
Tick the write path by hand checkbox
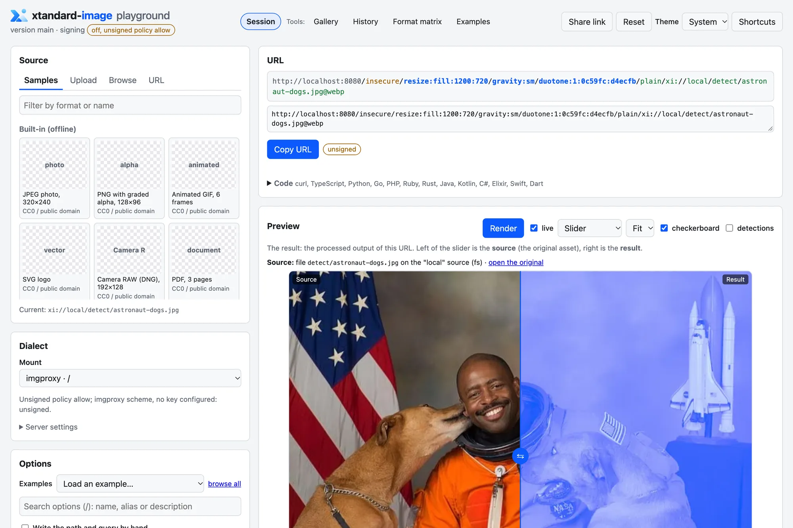[25, 526]
